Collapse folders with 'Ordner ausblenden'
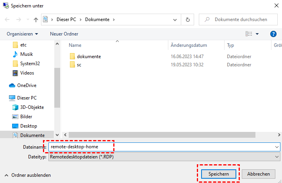This screenshot has width=282, height=183. coord(27,175)
